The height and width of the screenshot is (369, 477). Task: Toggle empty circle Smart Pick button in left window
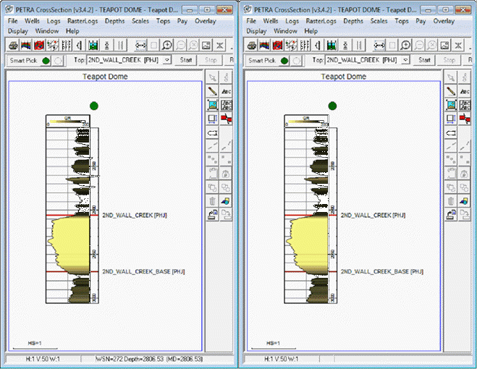pyautogui.click(x=57, y=61)
